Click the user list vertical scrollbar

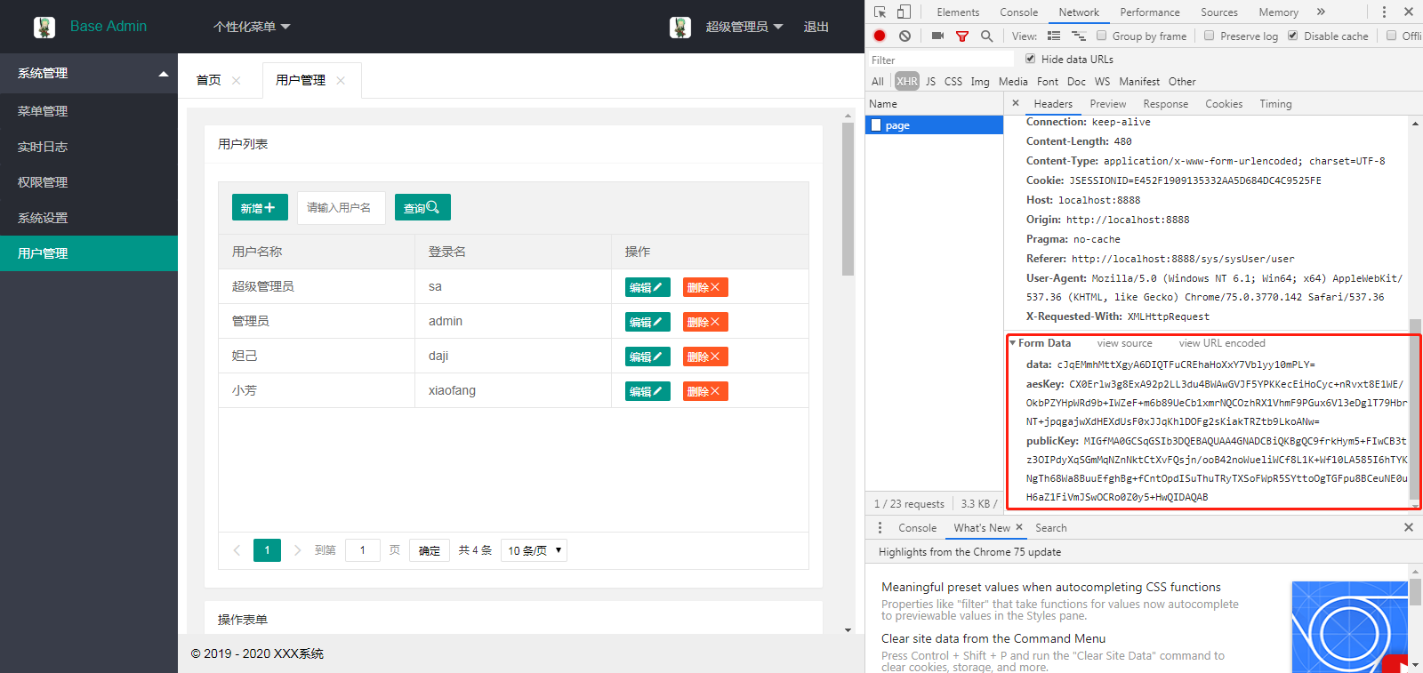click(848, 200)
